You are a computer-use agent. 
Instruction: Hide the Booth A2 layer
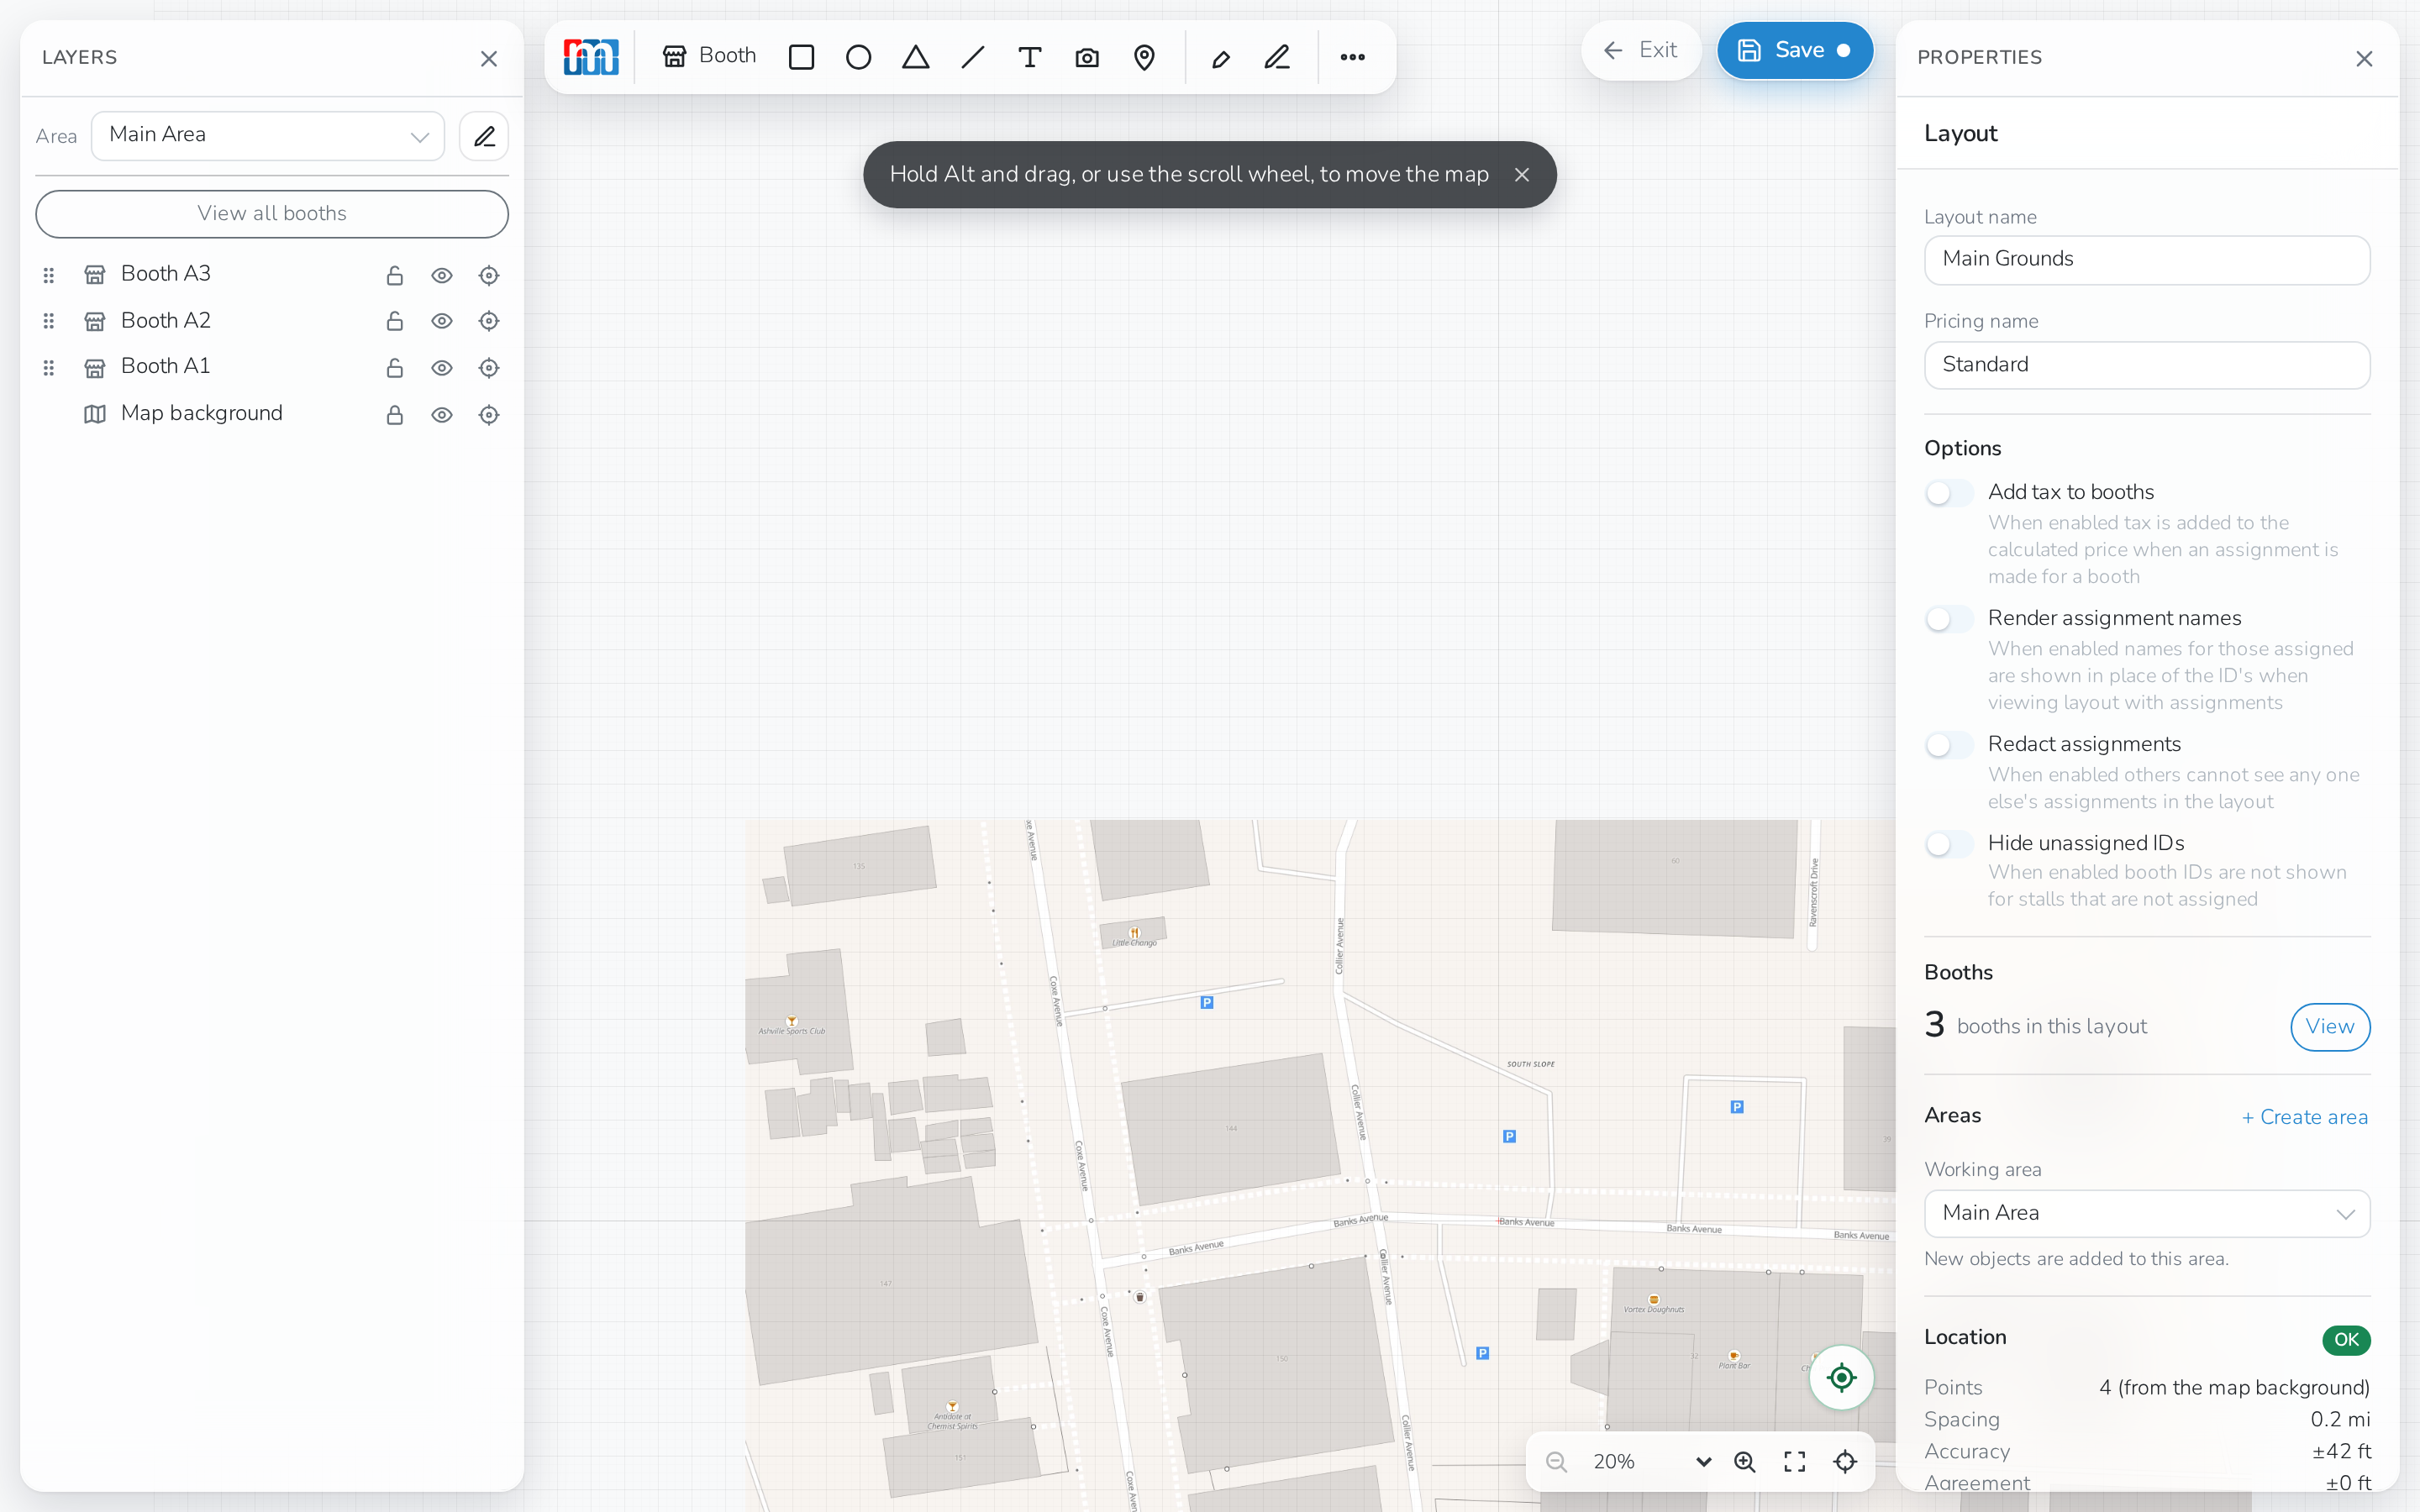[x=441, y=321]
